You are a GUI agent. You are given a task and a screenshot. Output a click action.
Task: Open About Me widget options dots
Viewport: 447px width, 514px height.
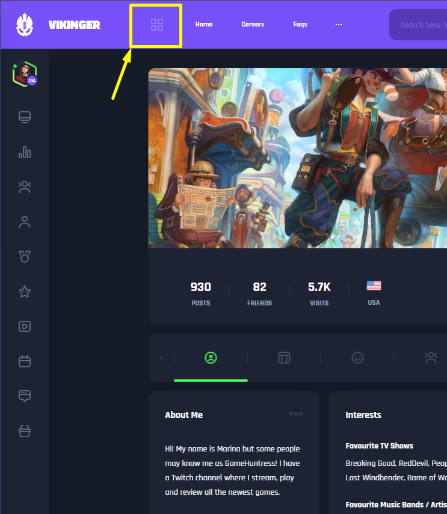point(295,414)
